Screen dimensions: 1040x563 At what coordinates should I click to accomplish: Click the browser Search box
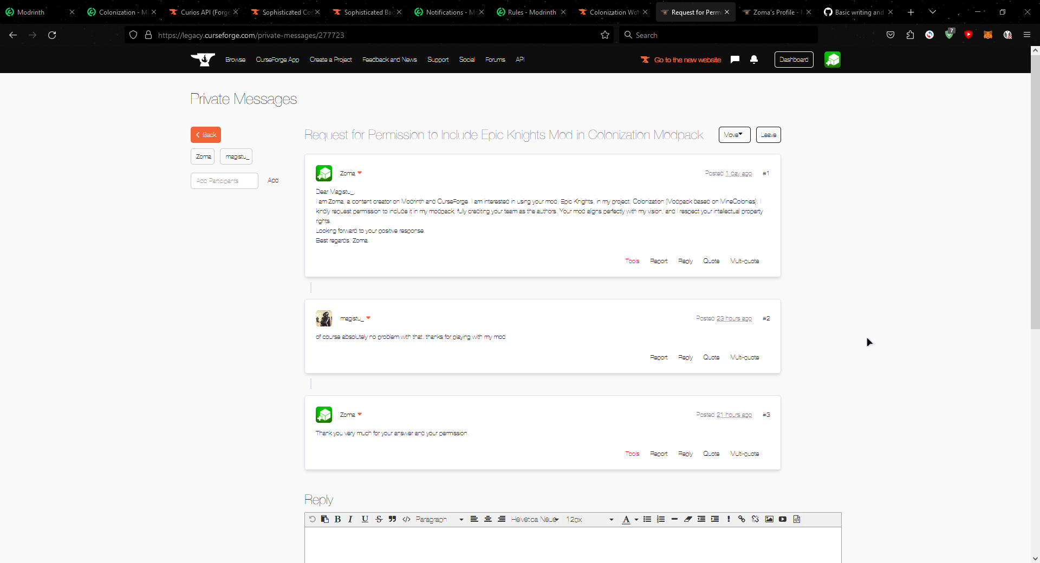[719, 35]
